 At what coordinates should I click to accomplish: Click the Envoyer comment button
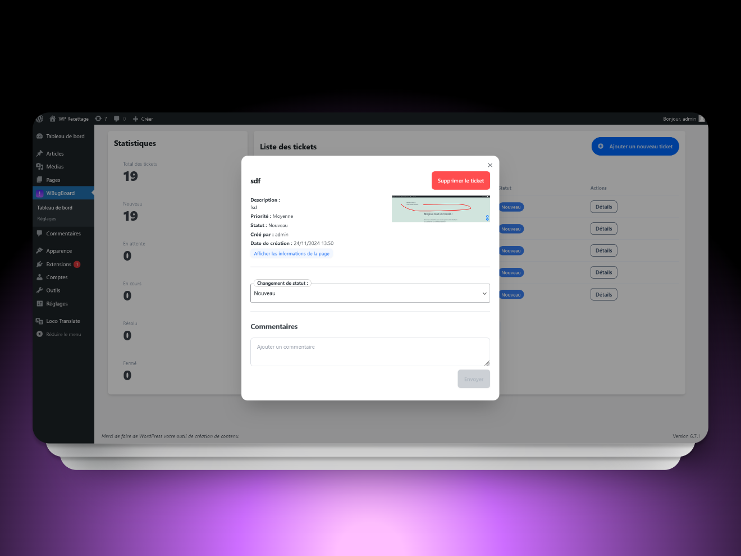click(x=474, y=379)
